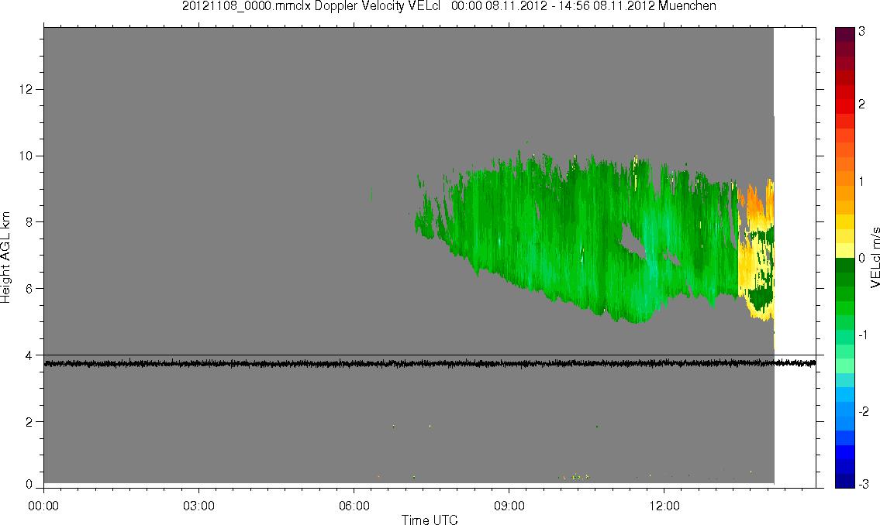Click the '00:00' time tick label
This screenshot has height=525, width=880.
[x=43, y=506]
